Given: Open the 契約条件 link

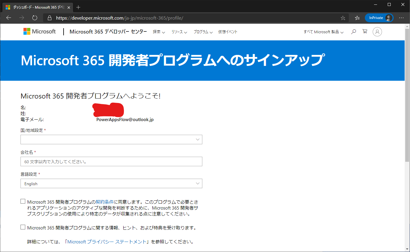Looking at the screenshot, I should coord(105,202).
